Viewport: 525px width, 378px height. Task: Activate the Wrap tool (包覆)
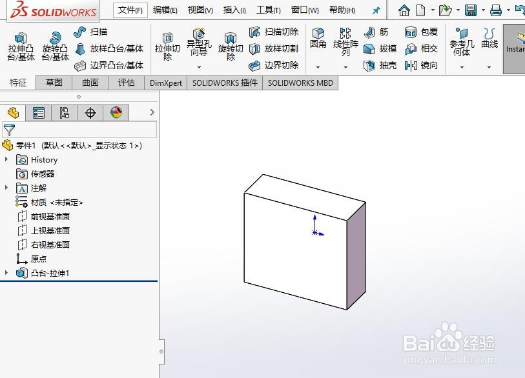click(x=421, y=32)
